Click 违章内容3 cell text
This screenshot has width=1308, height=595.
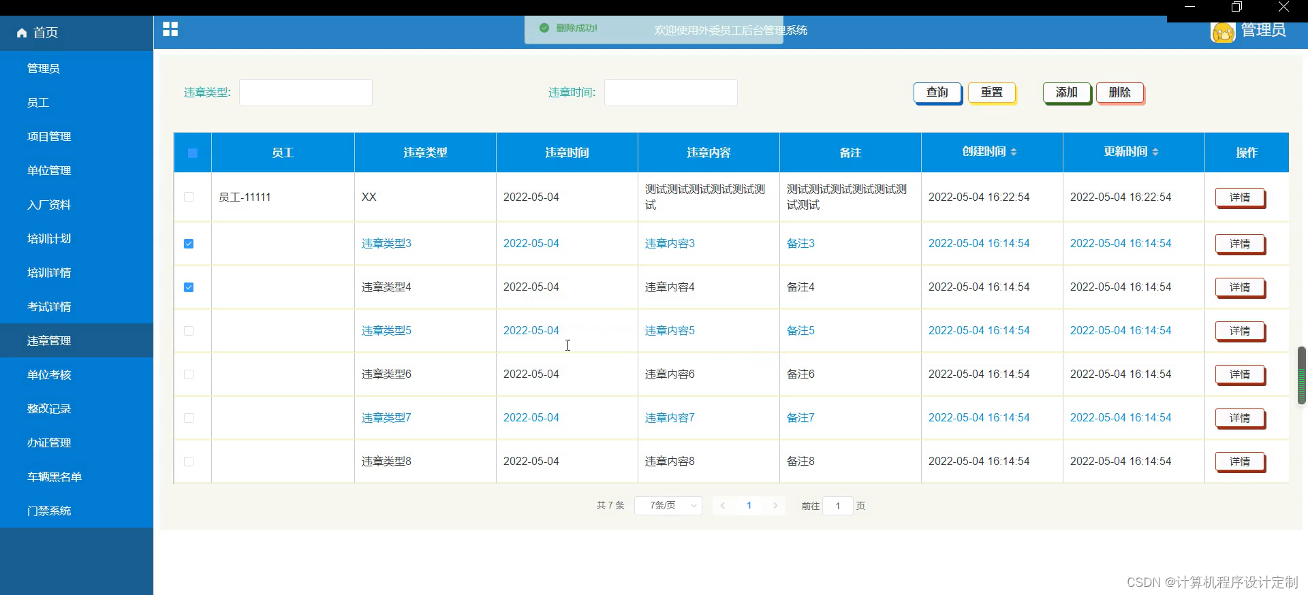670,244
